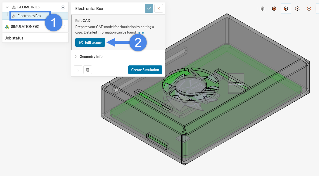Screen dimensions: 319x176
Task: Activate volume selection cube icon
Action: 274,9
